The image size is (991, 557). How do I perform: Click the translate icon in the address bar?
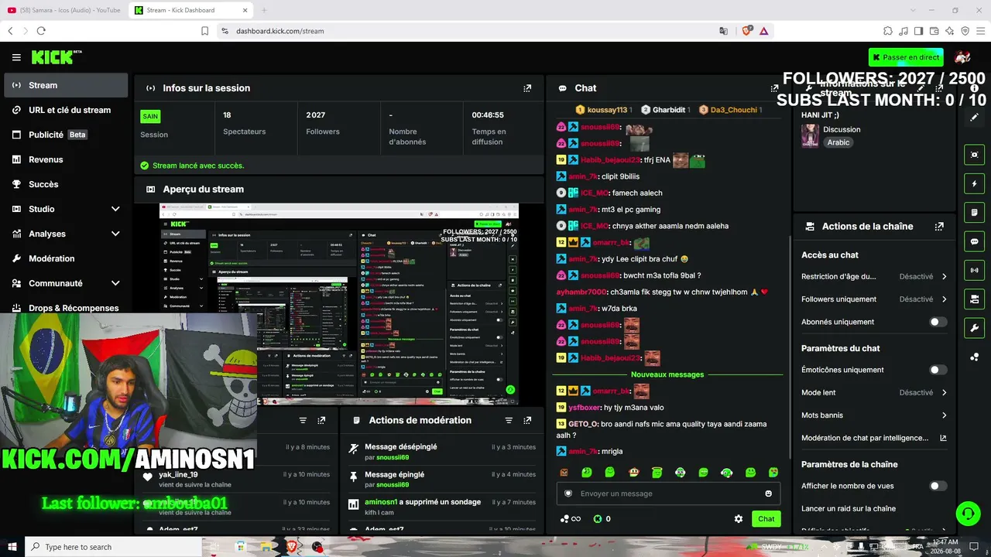[723, 31]
